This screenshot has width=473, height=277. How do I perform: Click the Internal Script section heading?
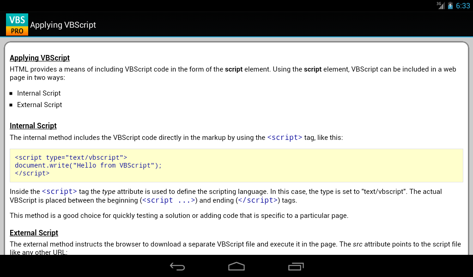tap(33, 126)
